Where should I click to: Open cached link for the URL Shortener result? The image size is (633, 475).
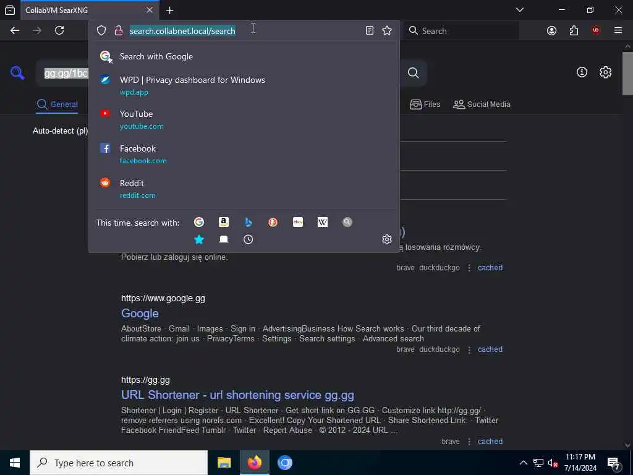pos(490,442)
